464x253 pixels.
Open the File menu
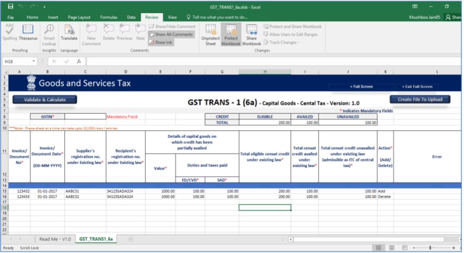10,17
